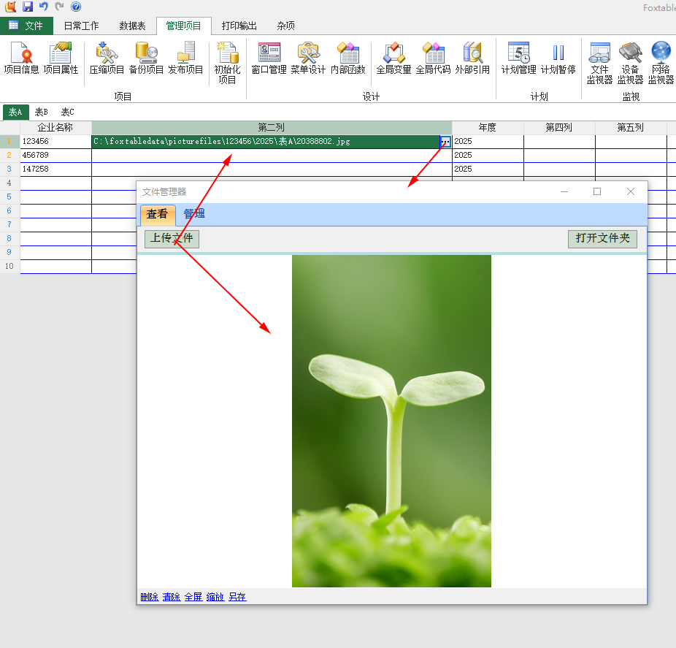Click the seedling image preview
This screenshot has width=676, height=648.
(391, 421)
